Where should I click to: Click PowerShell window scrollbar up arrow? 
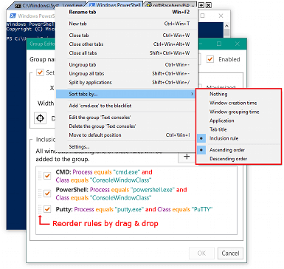226,25
